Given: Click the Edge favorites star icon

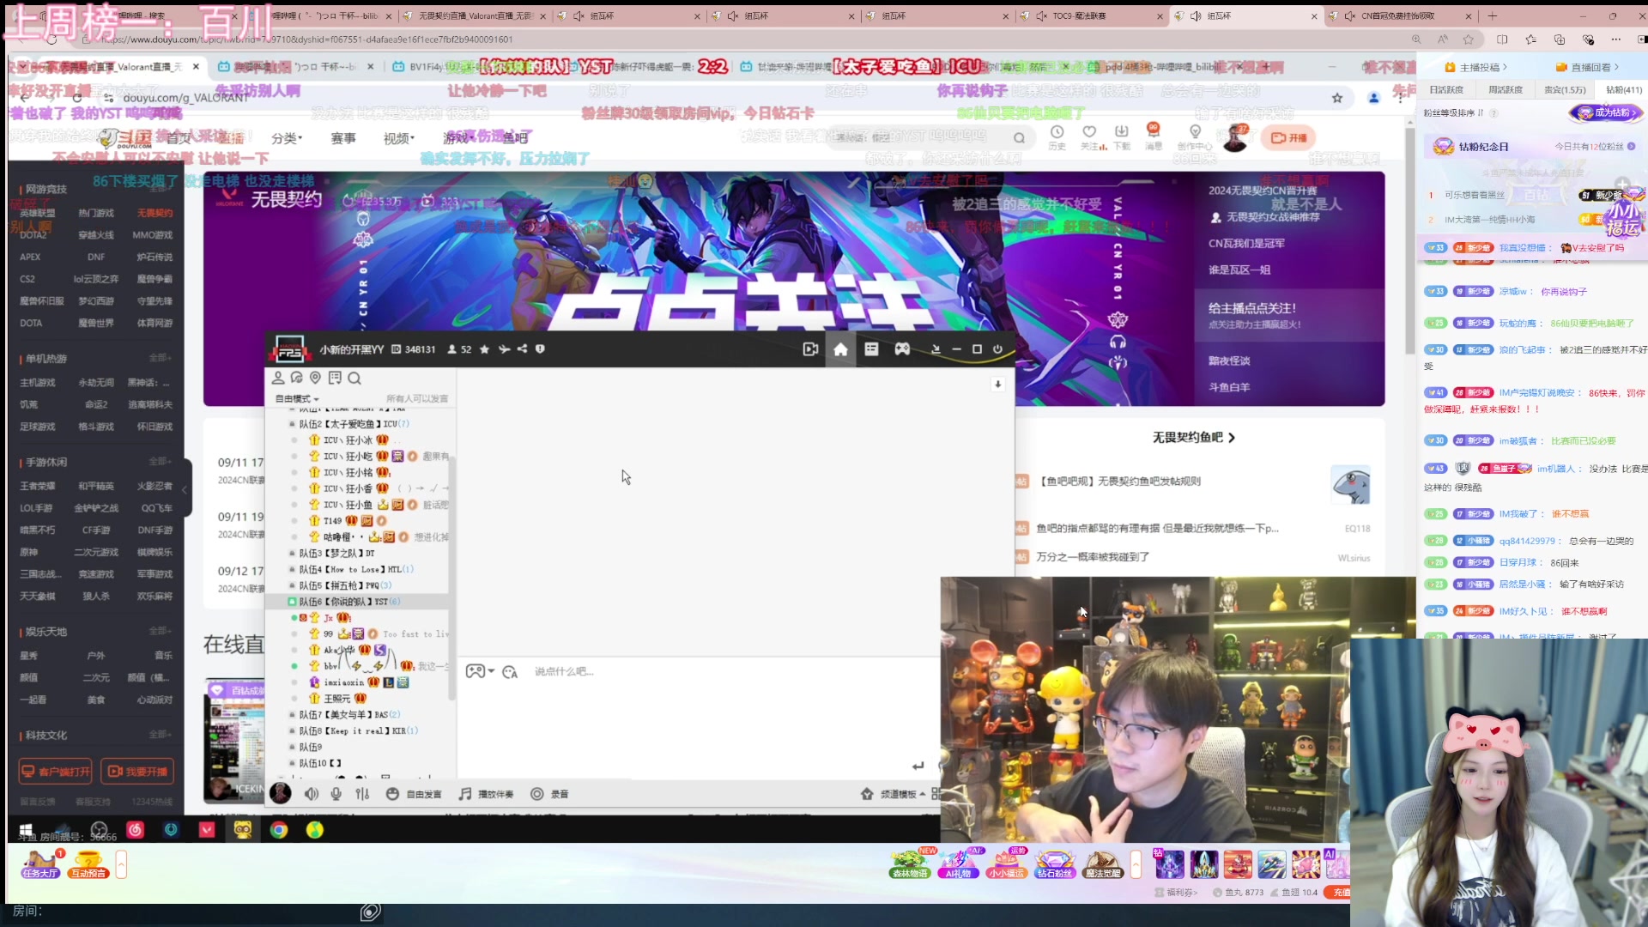Looking at the screenshot, I should pos(1469,39).
